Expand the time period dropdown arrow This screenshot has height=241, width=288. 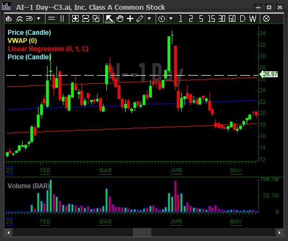(x=171, y=18)
